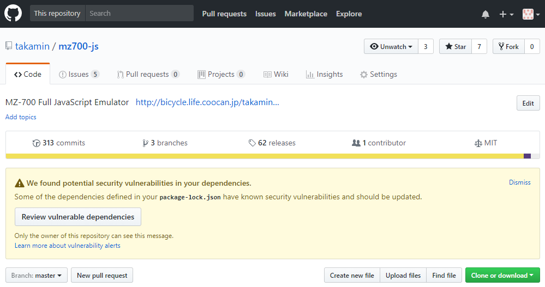Go to Pull requests in top navigation
The image size is (545, 287).
tap(224, 14)
